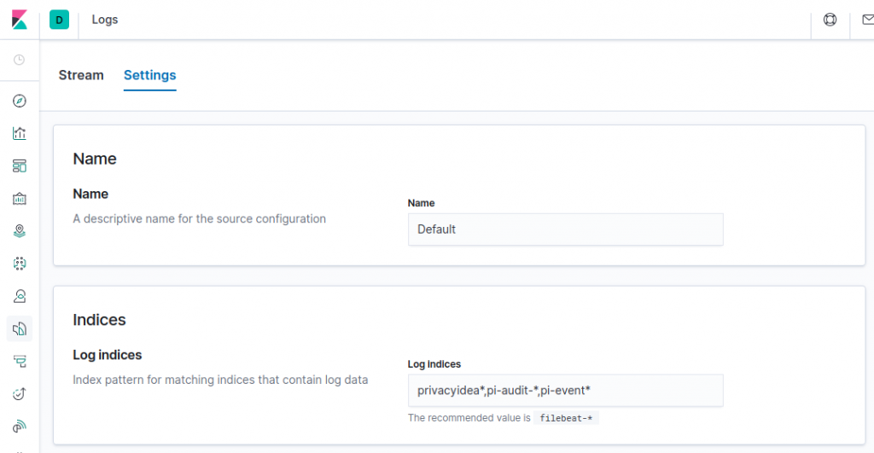Screen dimensions: 874x453
Task: Open the Kibana home logo
Action: pos(20,20)
